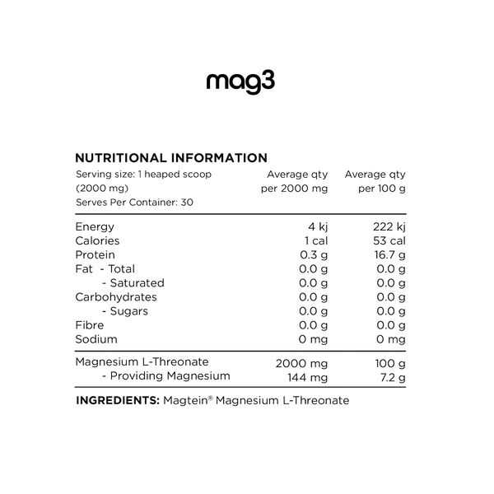Image resolution: width=494 pixels, height=494 pixels.
Task: Select the Nutritional Information heading
Action: coord(170,157)
